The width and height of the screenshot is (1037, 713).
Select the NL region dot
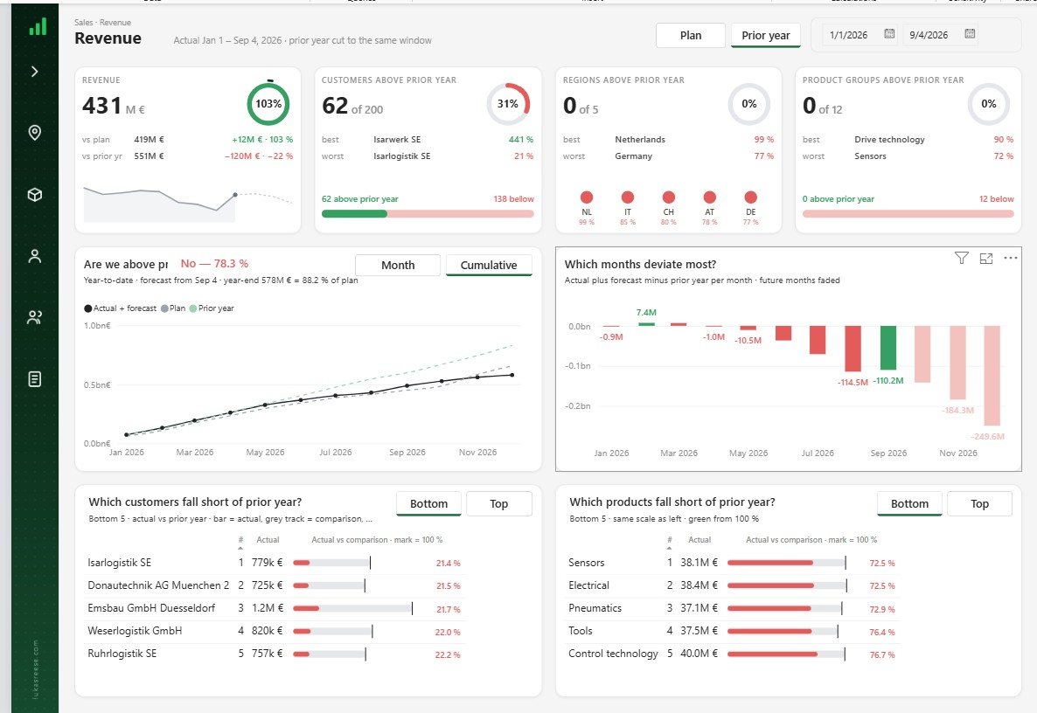point(587,197)
